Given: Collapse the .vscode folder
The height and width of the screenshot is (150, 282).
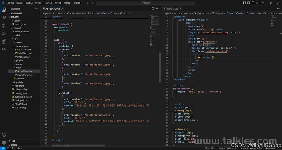Looking at the screenshot, I should click(24, 21).
